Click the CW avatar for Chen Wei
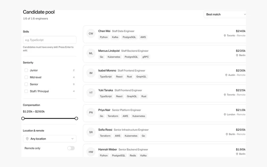This screenshot has height=167, width=267. 91,34
